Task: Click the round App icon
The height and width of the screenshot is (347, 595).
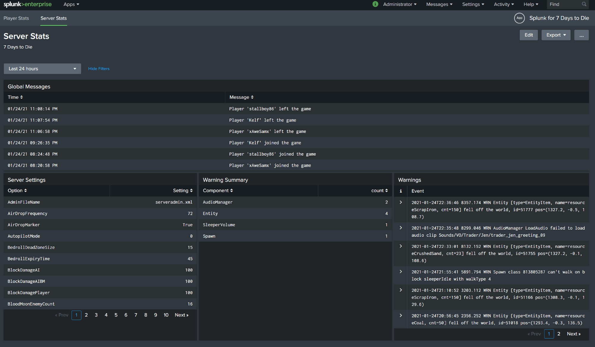Action: 519,18
